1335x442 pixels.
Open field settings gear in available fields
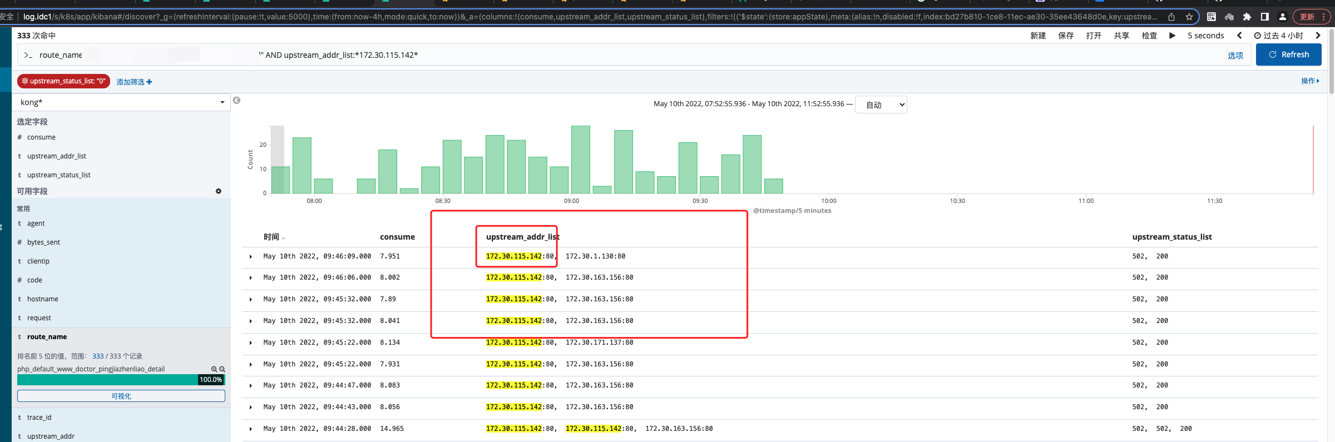coord(219,191)
